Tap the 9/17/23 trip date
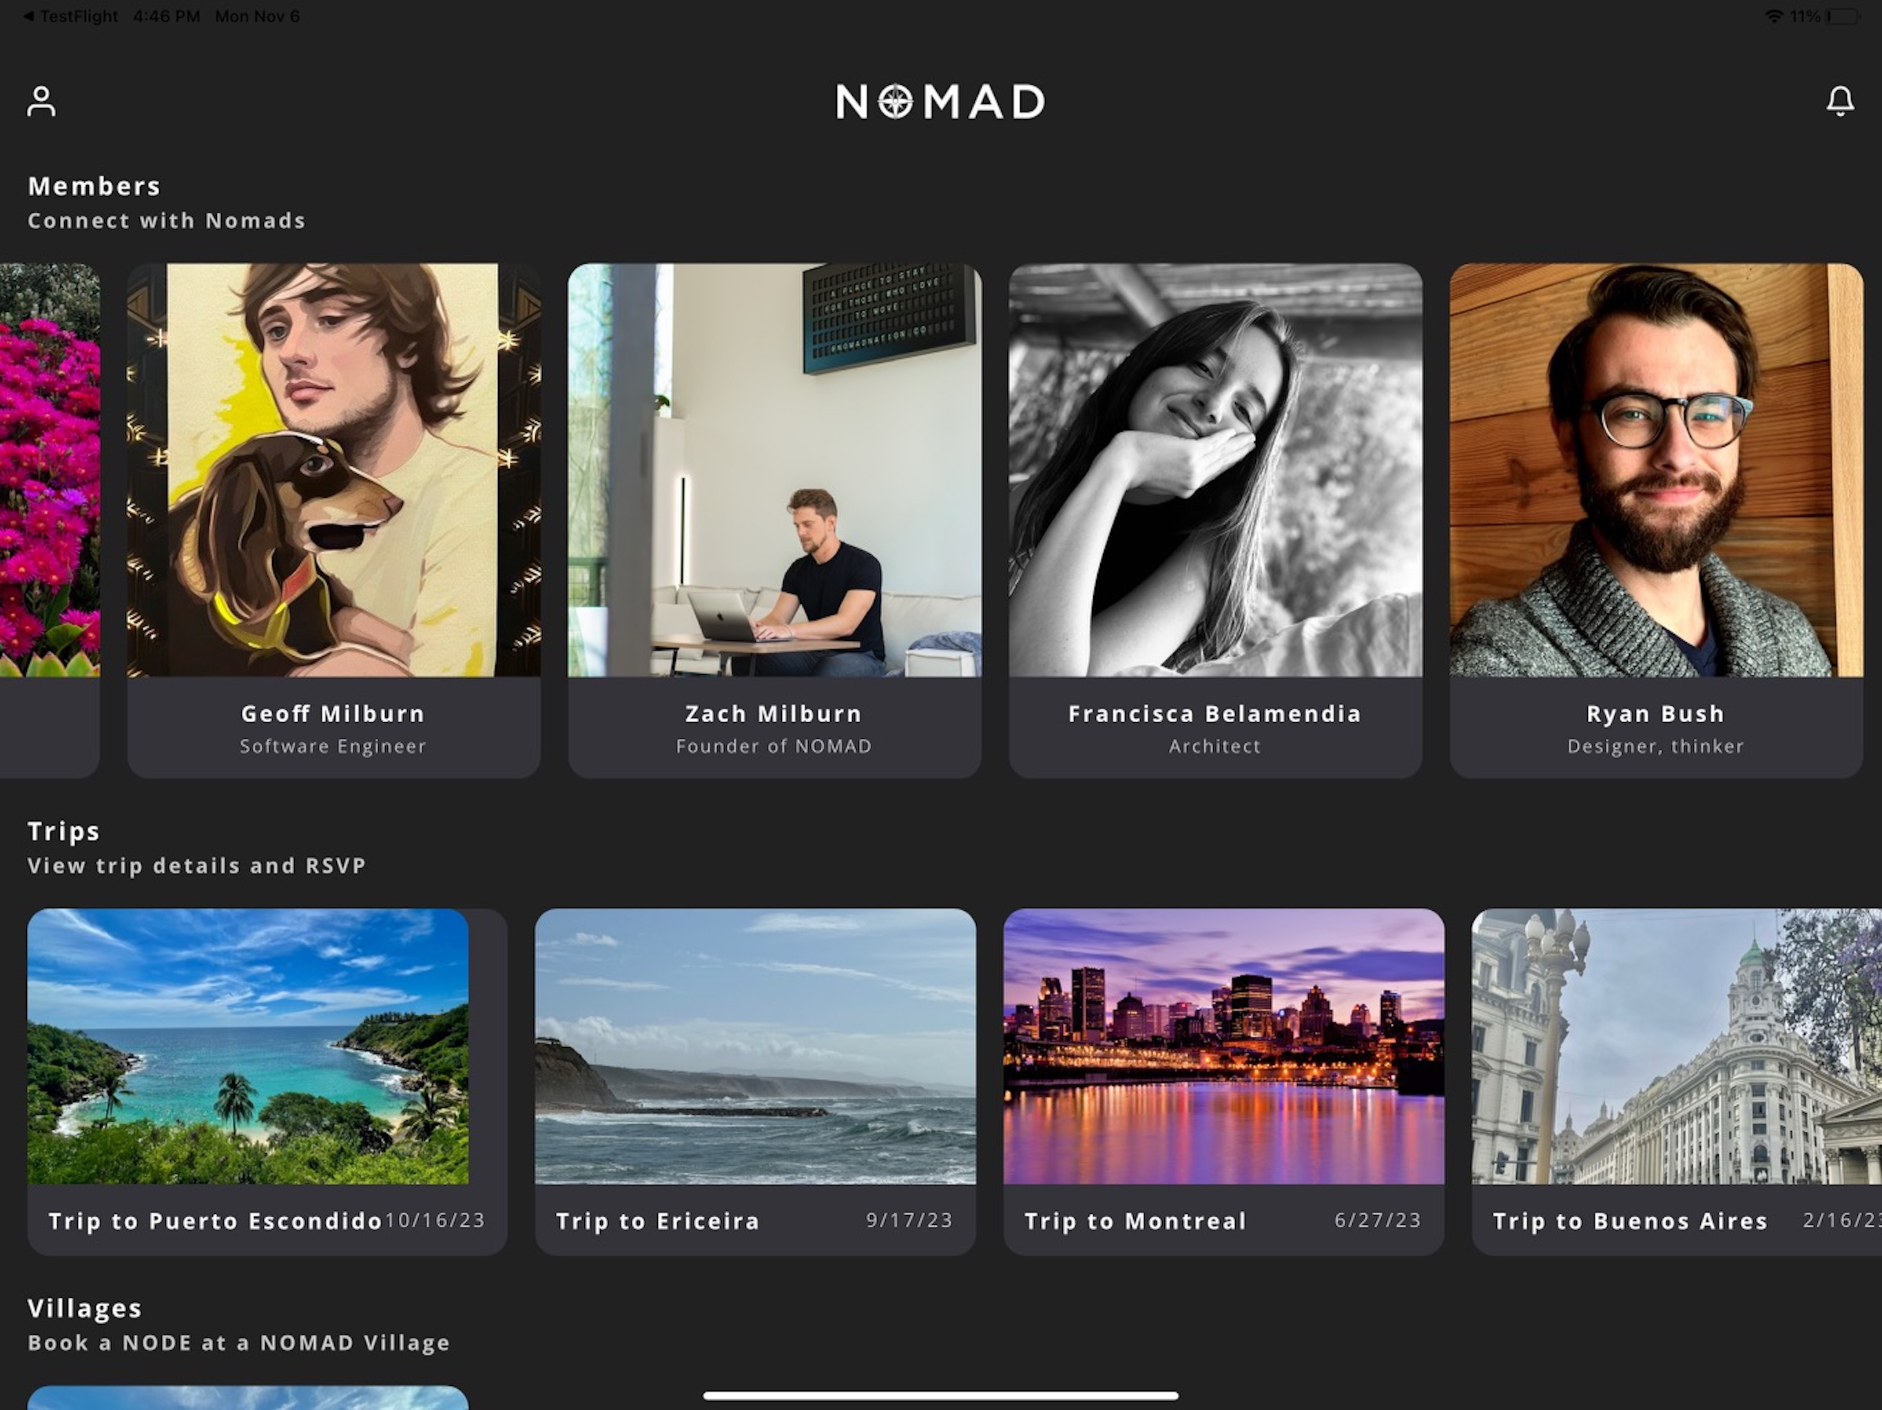 pos(909,1221)
